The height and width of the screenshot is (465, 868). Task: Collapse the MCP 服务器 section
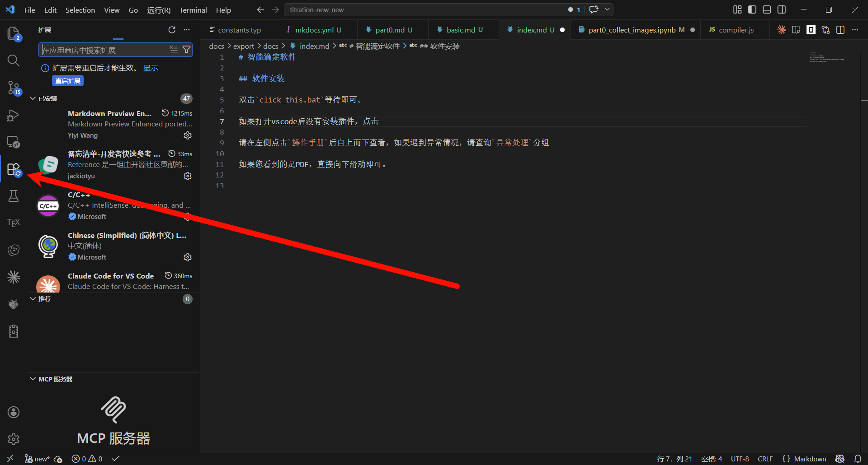[33, 379]
